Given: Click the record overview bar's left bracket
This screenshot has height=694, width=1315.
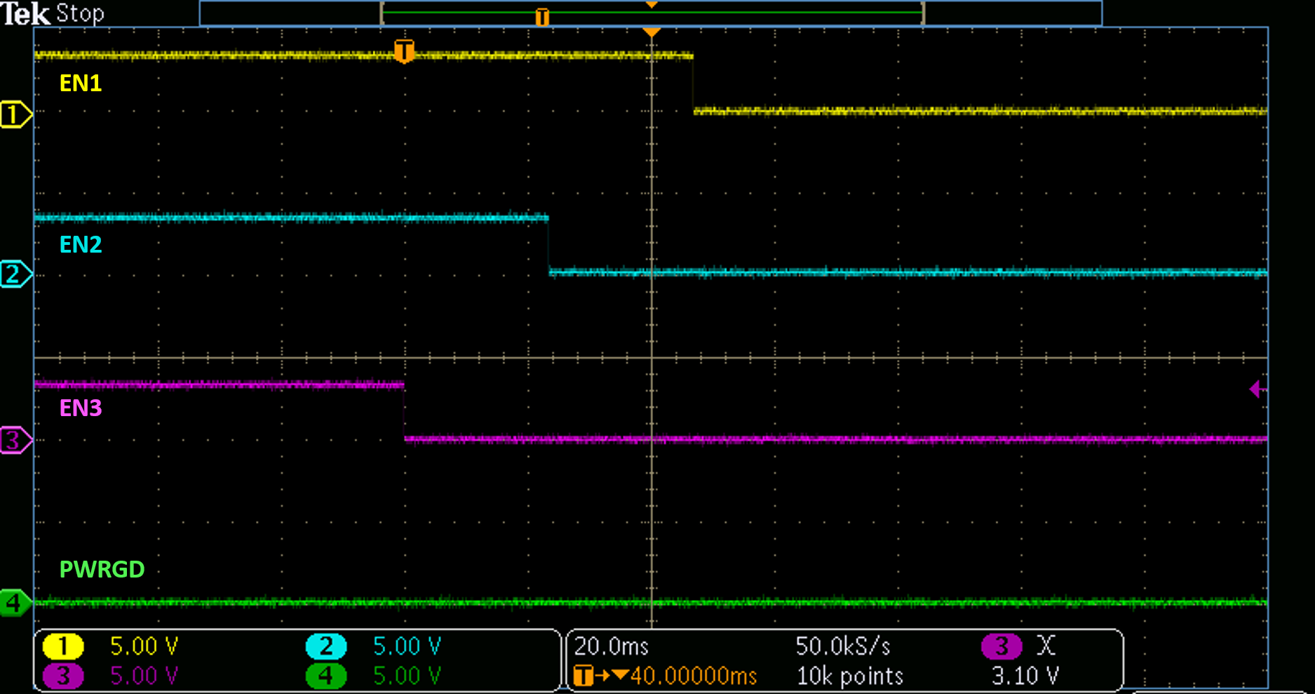Looking at the screenshot, I should coord(382,13).
